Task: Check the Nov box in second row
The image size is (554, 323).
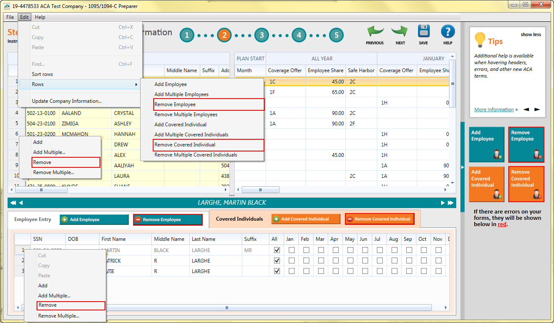Action: coord(438,260)
